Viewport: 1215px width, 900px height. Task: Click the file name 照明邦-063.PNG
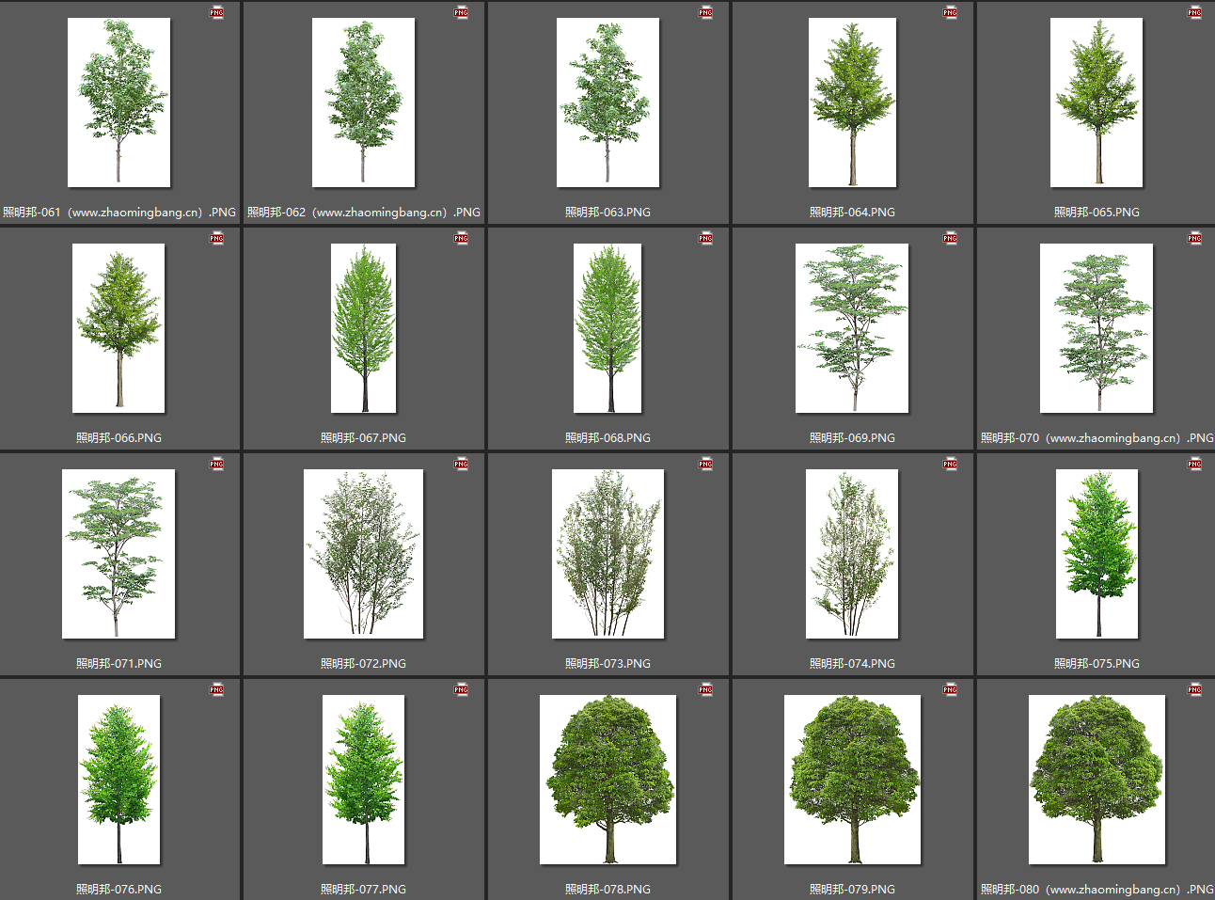[x=607, y=213]
